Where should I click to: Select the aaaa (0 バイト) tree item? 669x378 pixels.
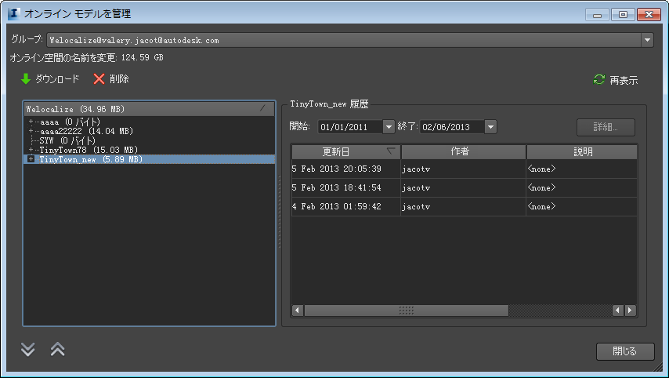71,122
